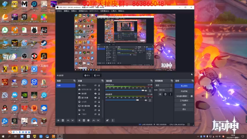Open three-dot menu for 麦克风/Aux channel
The width and height of the screenshot is (247, 139).
click(x=150, y=91)
